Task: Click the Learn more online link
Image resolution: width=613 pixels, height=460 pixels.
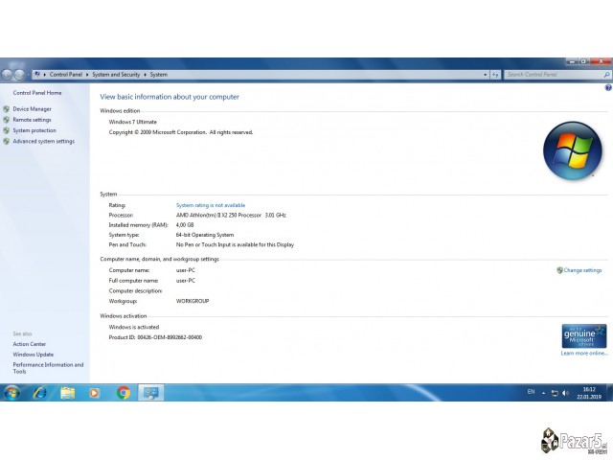Action: (584, 353)
